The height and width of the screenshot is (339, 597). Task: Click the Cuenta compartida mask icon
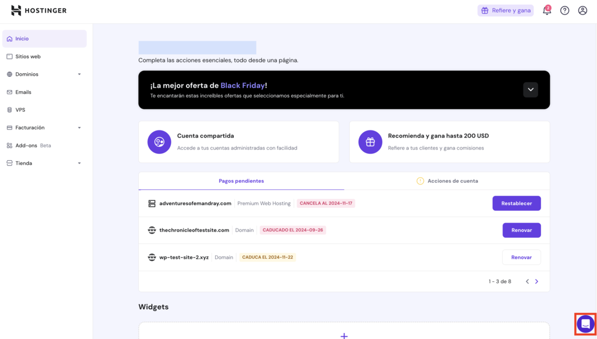tap(159, 142)
